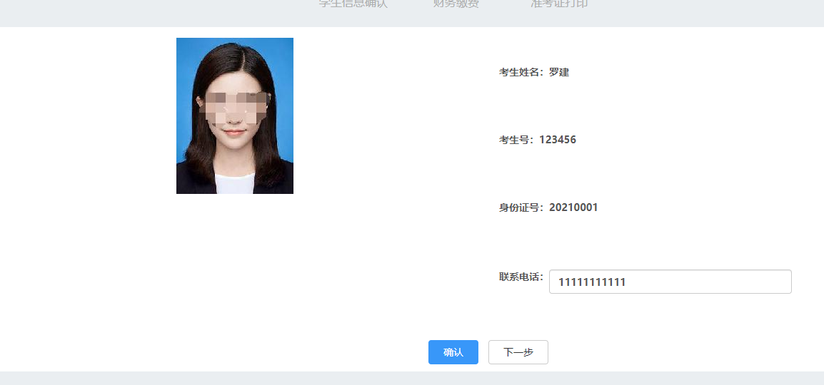824x385 pixels.
Task: Click the phone number text 11111111111
Action: click(591, 282)
